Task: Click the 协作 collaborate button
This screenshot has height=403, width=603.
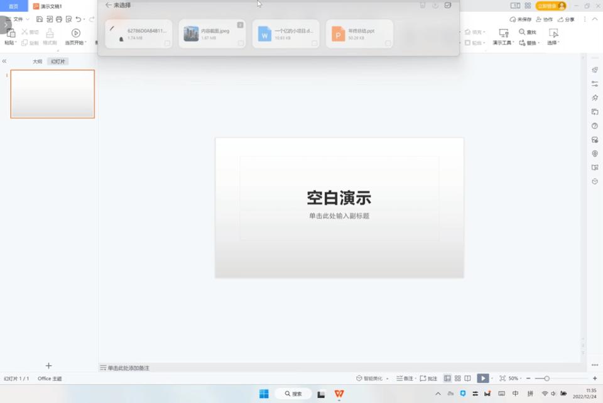Action: coord(545,19)
